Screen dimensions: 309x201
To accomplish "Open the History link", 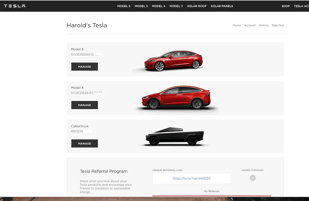I will tap(264, 25).
